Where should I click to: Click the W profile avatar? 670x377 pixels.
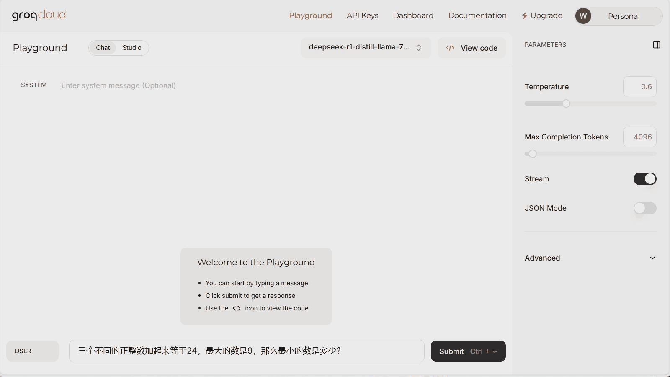pyautogui.click(x=583, y=16)
